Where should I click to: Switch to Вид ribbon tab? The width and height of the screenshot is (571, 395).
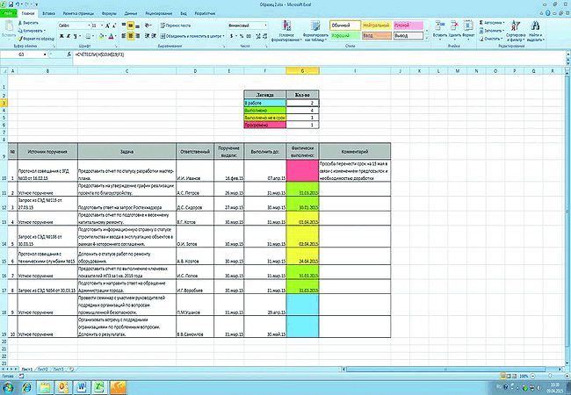[184, 13]
